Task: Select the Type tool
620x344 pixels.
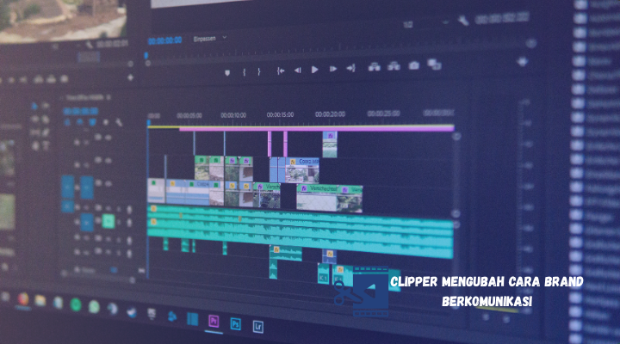Action: (x=46, y=145)
